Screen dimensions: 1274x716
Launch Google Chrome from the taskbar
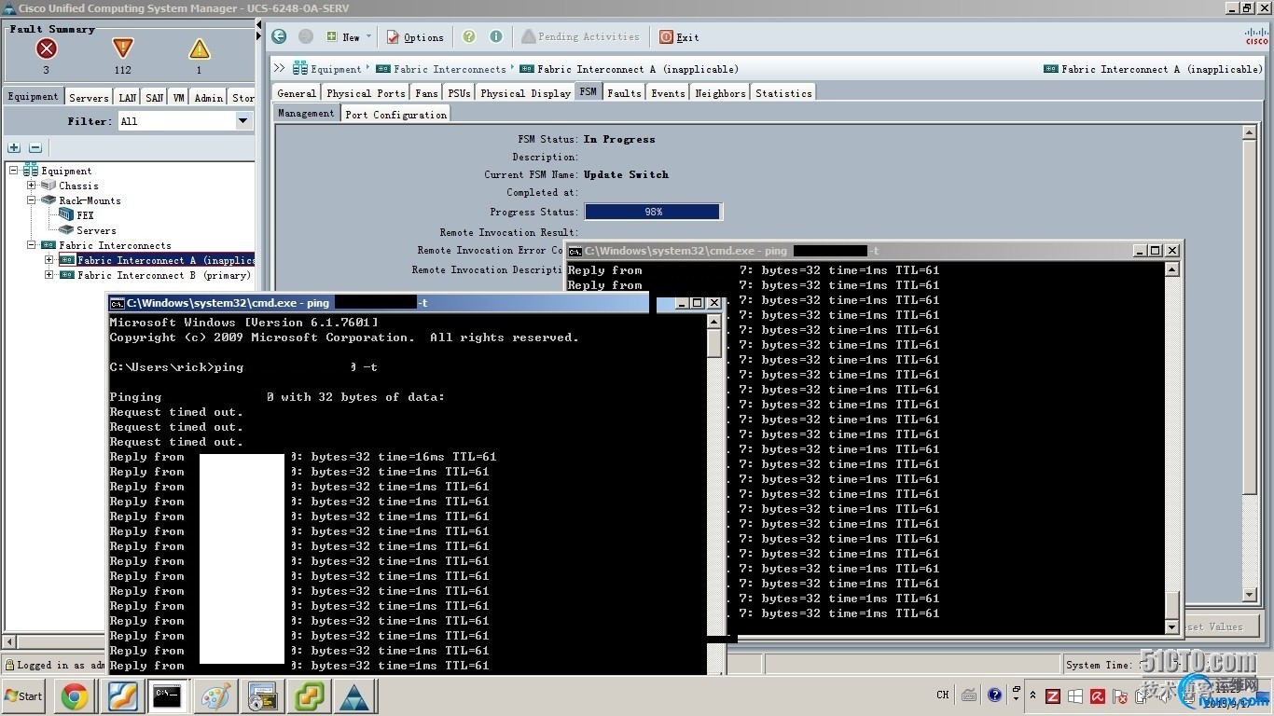tap(75, 696)
